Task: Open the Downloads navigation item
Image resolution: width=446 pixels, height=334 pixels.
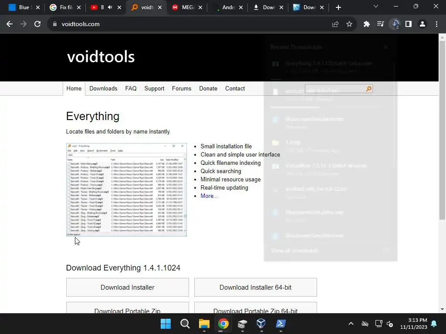Action: tap(103, 89)
